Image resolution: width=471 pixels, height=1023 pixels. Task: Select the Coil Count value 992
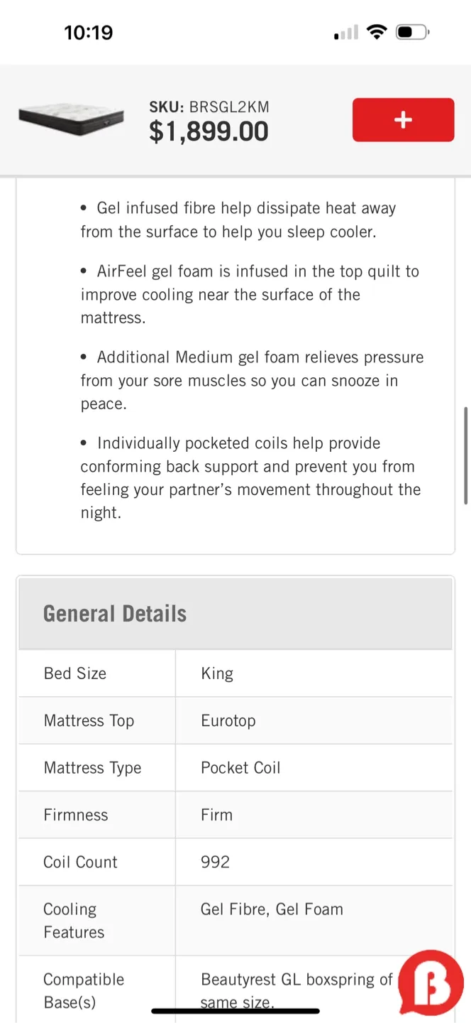tap(214, 862)
